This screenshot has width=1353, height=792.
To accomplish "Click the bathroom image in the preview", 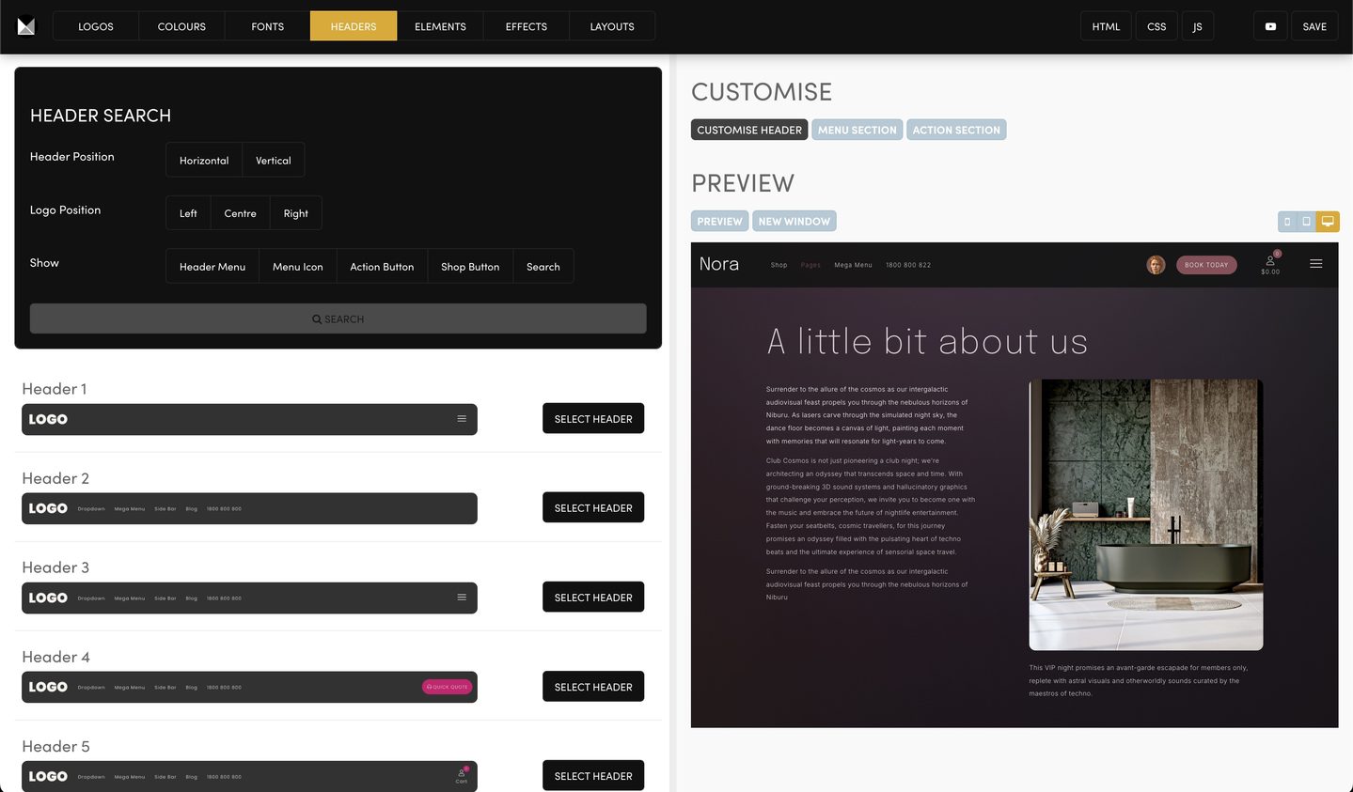I will tap(1145, 514).
